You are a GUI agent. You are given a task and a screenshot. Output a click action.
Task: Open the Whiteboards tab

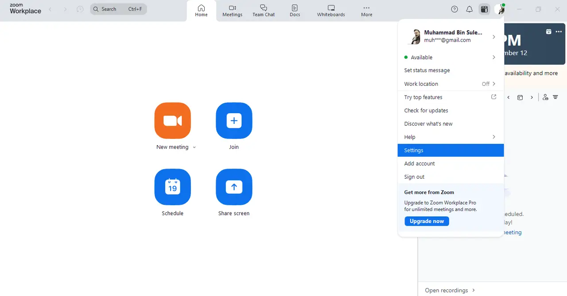331,11
